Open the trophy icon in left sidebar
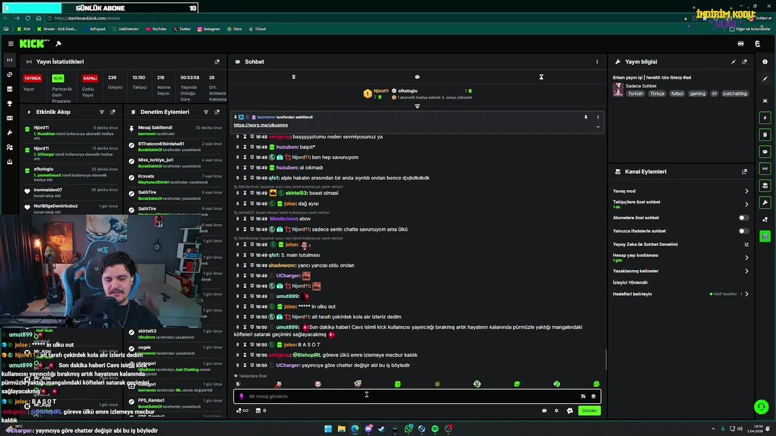 (10, 104)
